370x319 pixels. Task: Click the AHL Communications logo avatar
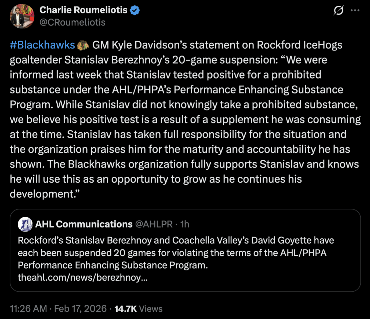click(25, 224)
